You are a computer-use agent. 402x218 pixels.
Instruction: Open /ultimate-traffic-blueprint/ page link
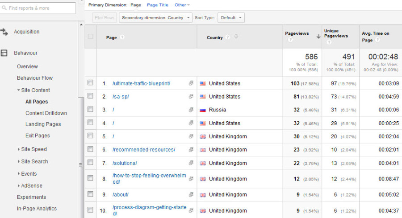(x=141, y=83)
